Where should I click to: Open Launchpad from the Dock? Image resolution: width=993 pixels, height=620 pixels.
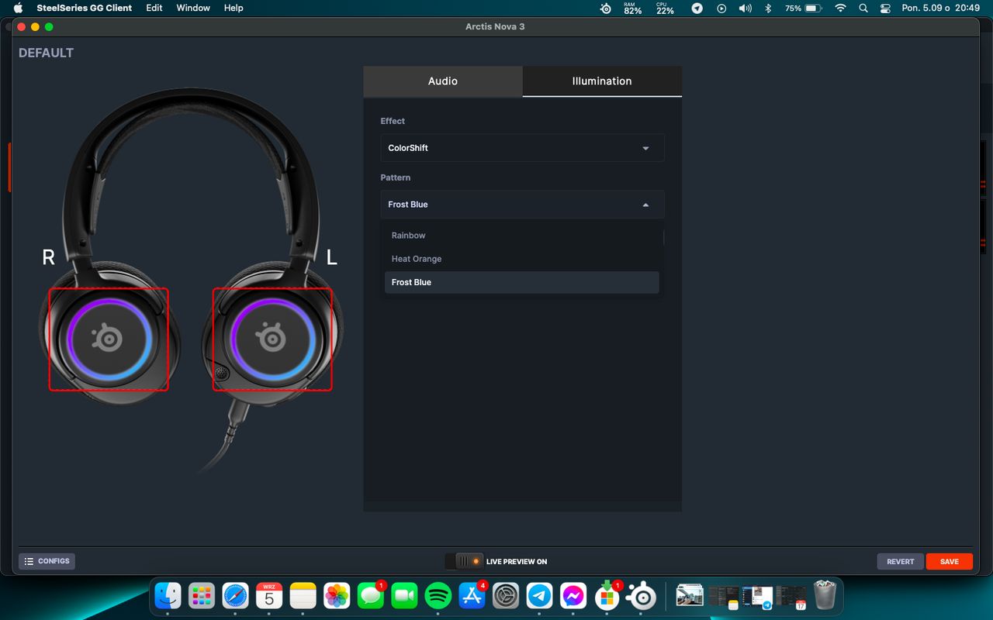pyautogui.click(x=202, y=595)
